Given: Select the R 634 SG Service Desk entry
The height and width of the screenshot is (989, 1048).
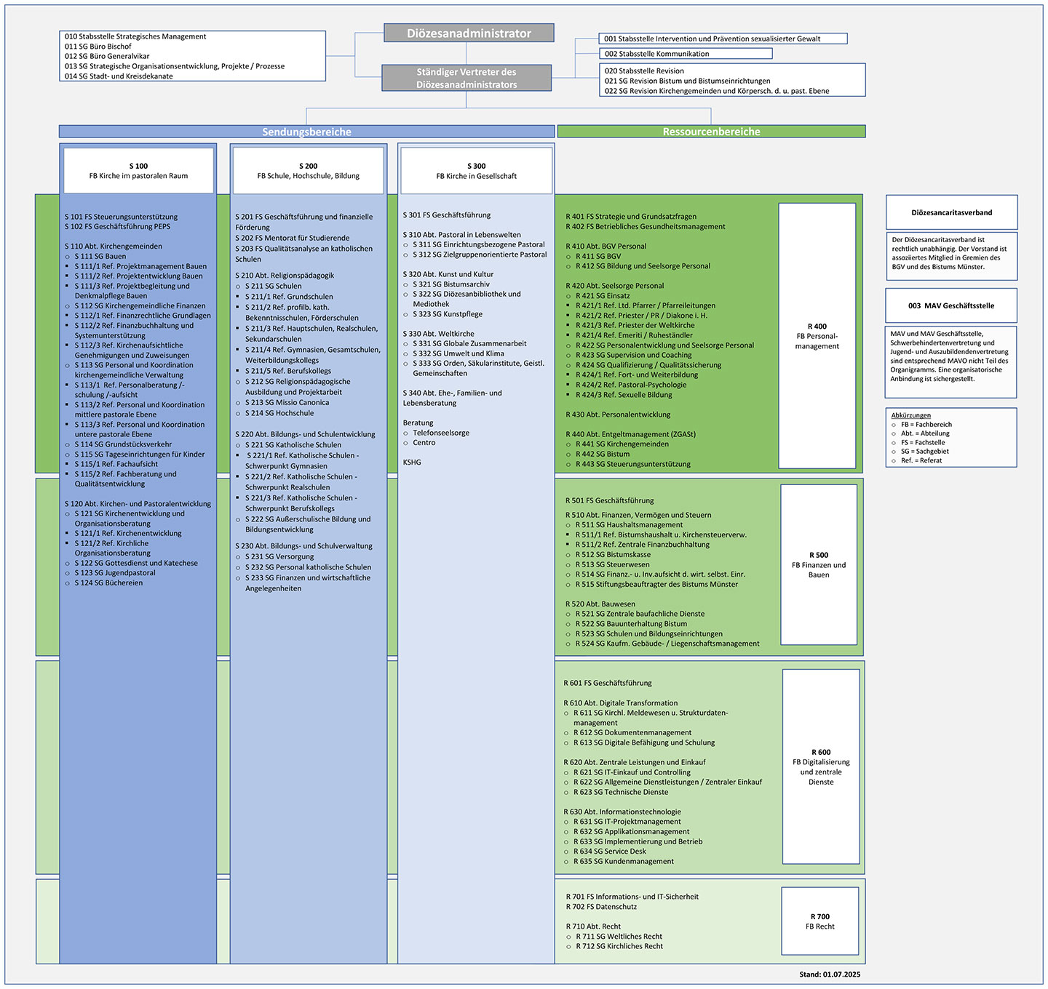Looking at the screenshot, I should tap(610, 852).
